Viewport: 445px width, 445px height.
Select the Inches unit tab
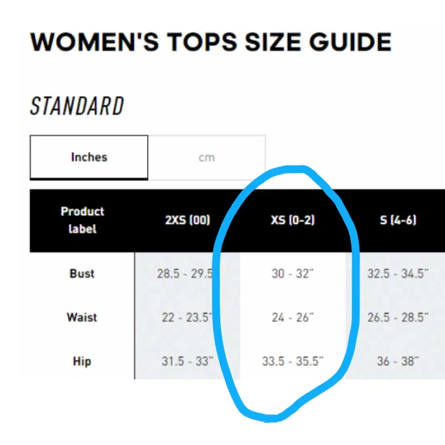coord(89,157)
